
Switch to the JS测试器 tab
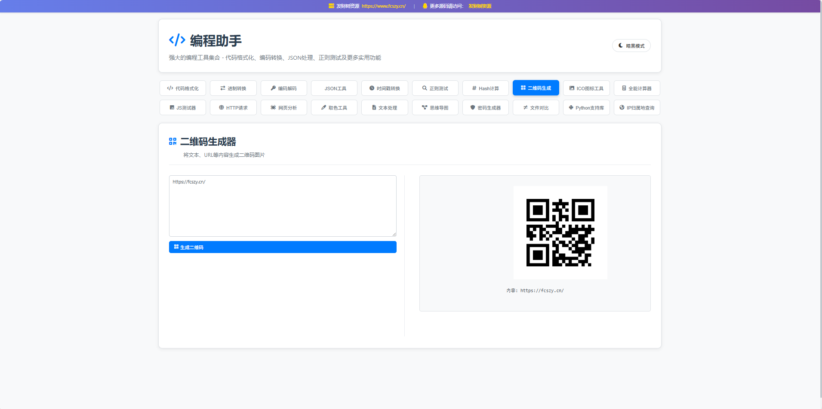point(183,107)
